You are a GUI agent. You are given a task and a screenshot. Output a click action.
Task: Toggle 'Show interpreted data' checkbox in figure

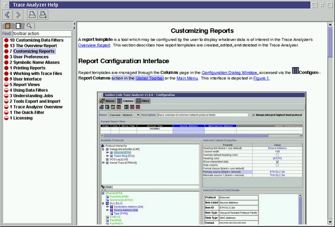click(277, 162)
